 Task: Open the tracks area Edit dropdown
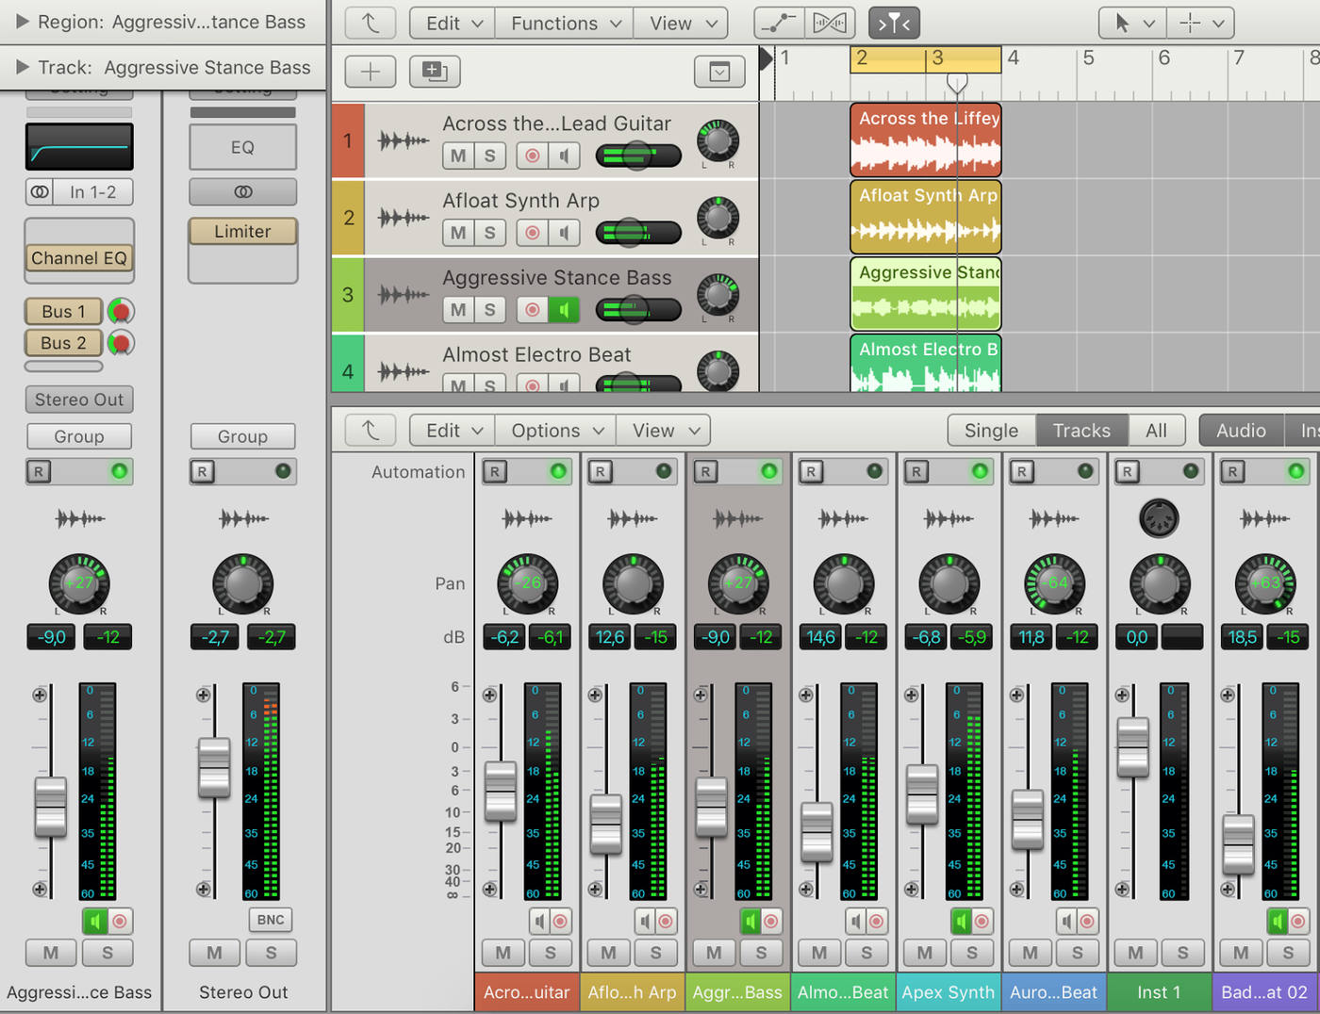point(453,23)
